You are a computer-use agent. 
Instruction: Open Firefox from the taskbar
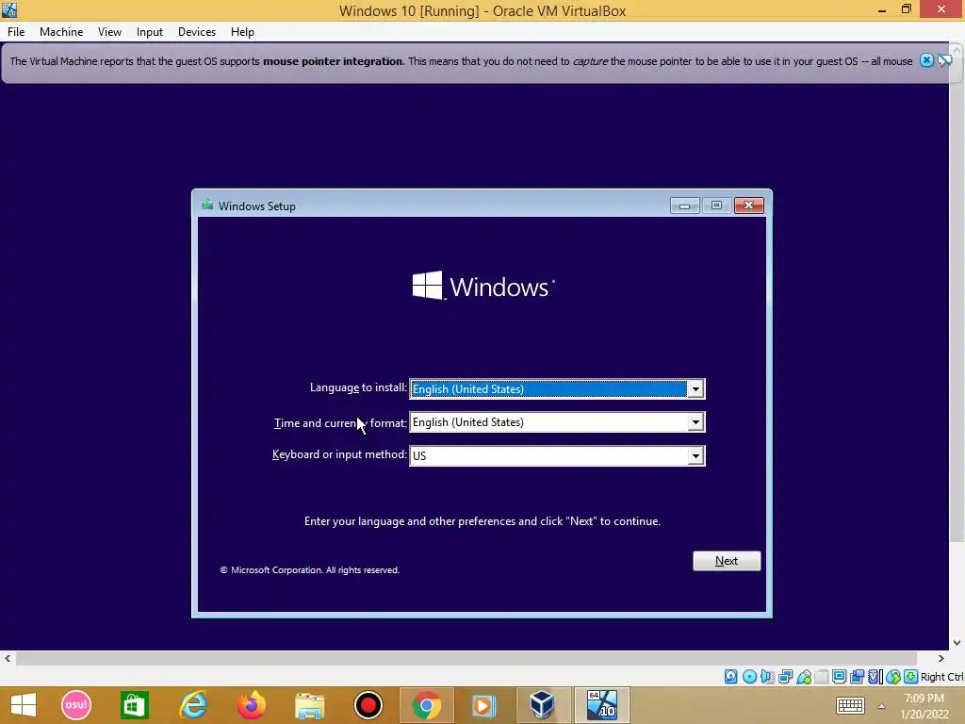tap(252, 705)
